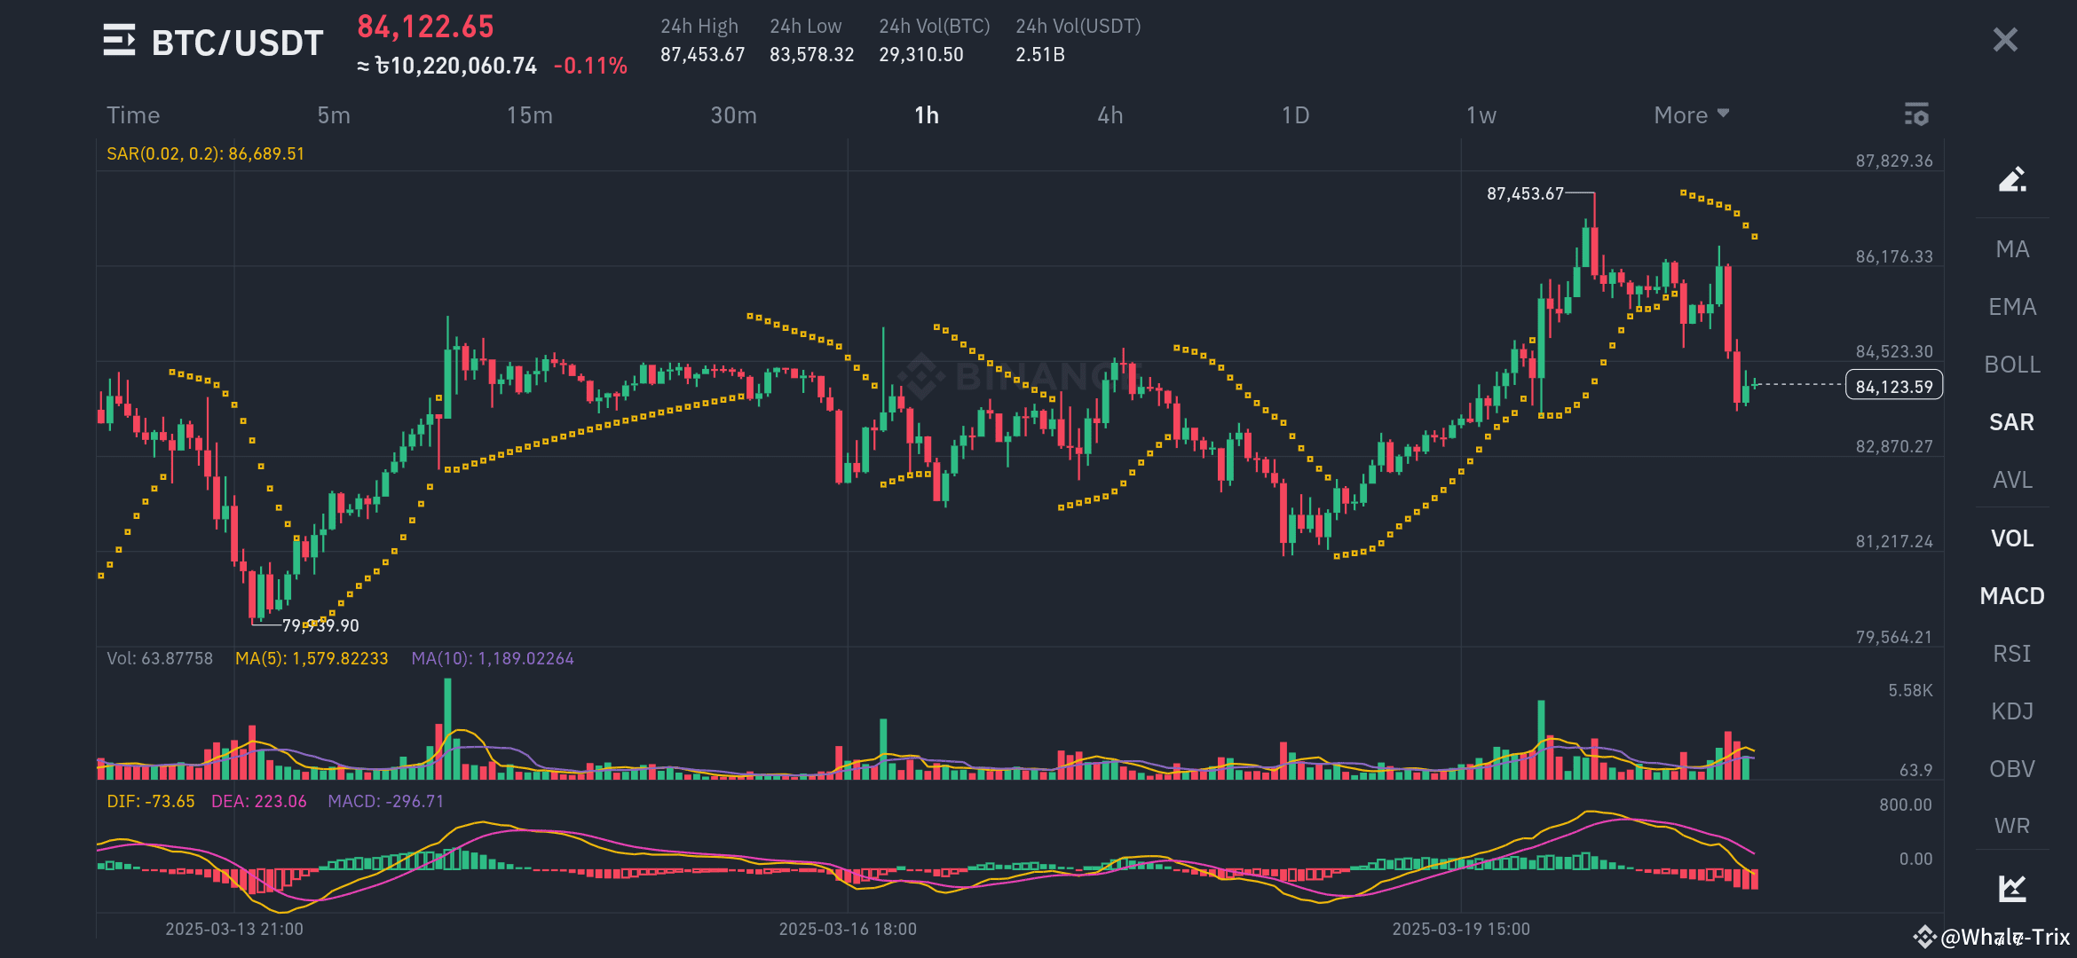Enable the KDJ indicator
The image size is (2077, 958).
pos(2012,711)
